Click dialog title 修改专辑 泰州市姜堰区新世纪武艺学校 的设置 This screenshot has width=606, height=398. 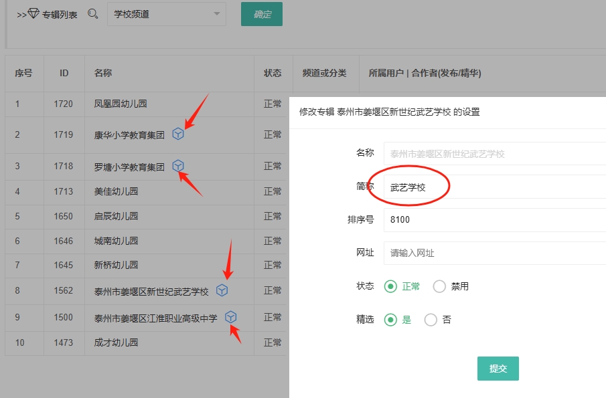(389, 112)
